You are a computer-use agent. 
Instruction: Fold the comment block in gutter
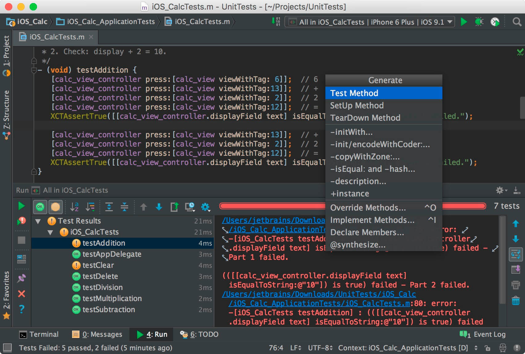pos(34,61)
